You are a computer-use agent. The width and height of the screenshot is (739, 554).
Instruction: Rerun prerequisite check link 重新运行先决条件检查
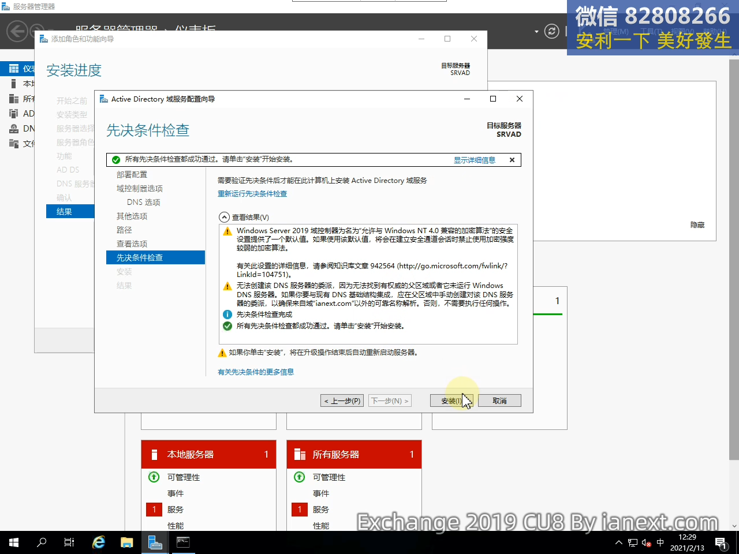pyautogui.click(x=252, y=194)
